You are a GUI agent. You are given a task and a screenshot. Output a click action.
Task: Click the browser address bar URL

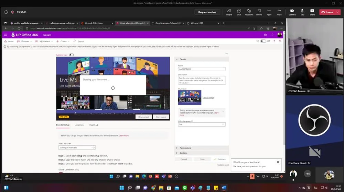70,28
